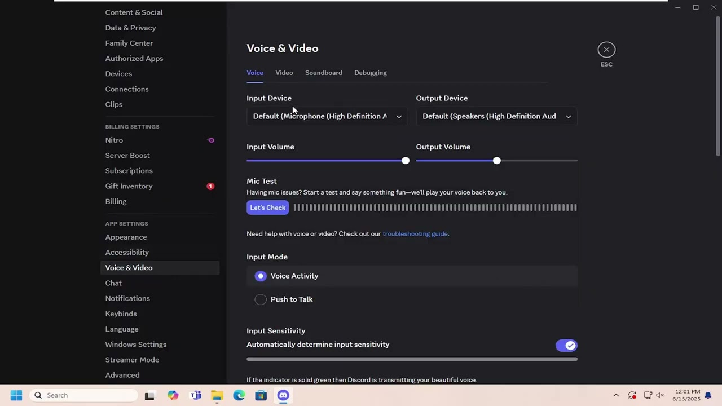
Task: Switch to the Voice tab
Action: point(255,73)
